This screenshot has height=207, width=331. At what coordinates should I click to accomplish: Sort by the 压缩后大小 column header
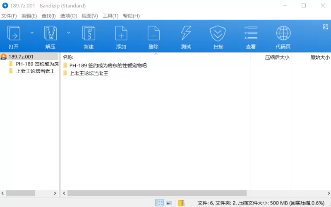tap(277, 58)
